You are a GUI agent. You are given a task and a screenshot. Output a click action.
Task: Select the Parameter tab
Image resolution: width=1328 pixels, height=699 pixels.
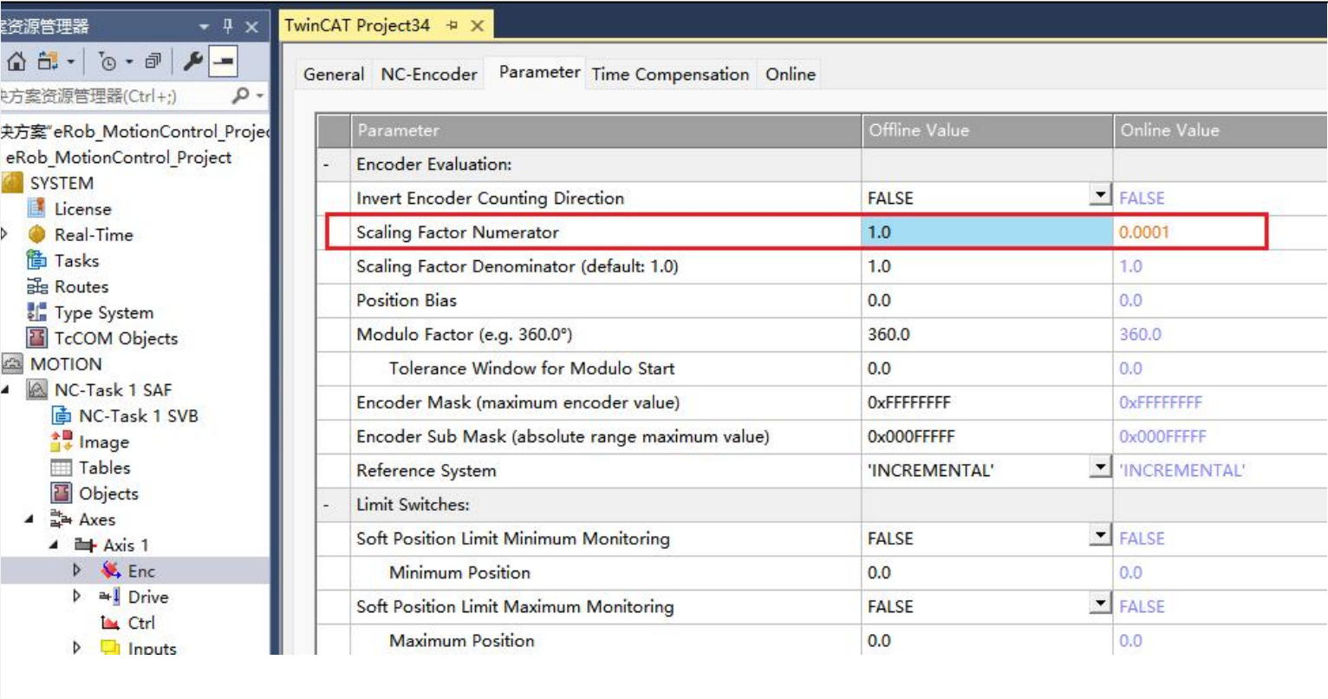pyautogui.click(x=539, y=72)
